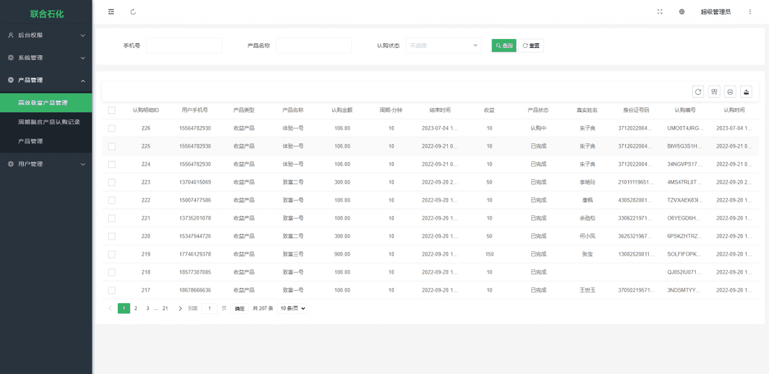Select the checkbox for record 221

[x=112, y=219]
